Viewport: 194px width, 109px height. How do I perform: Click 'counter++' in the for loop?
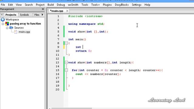[x=151, y=70]
